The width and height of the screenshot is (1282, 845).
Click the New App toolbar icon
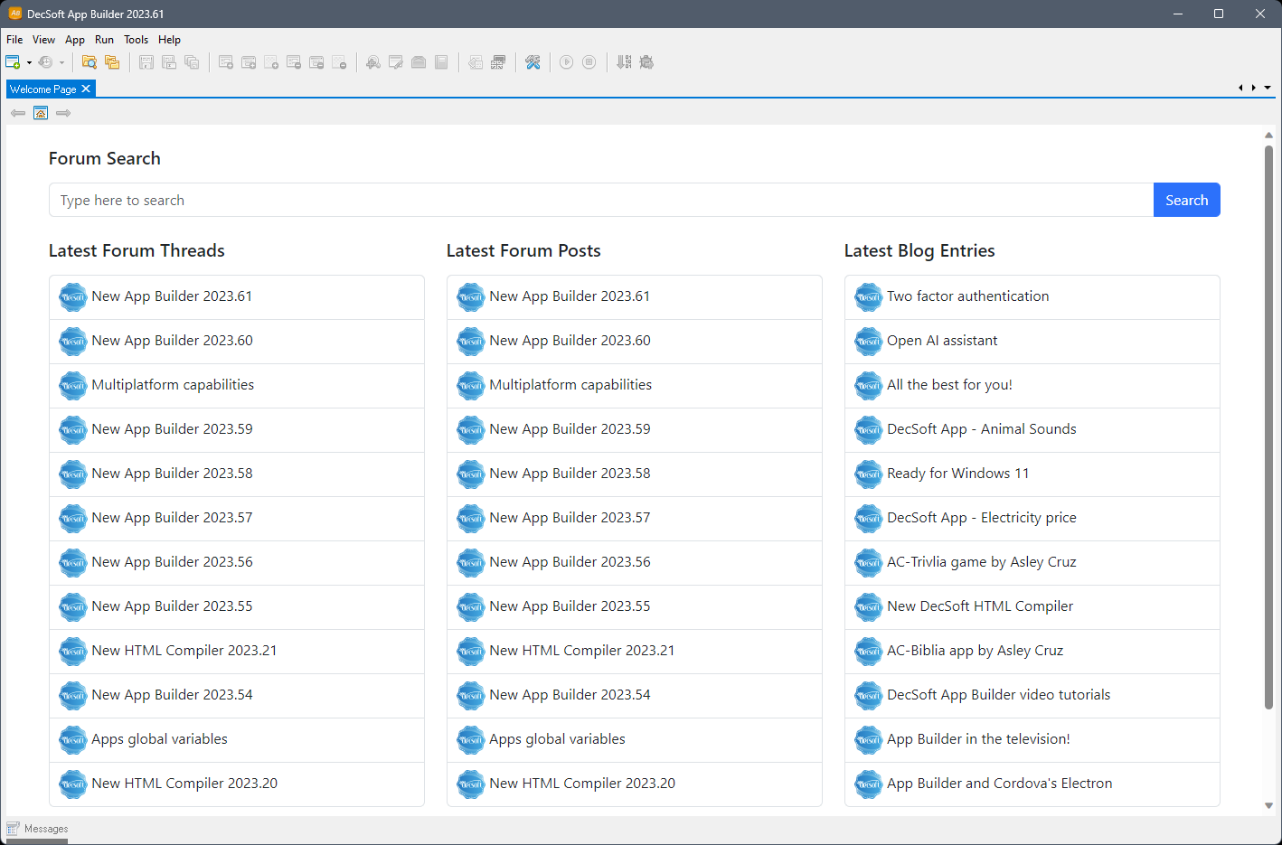pos(13,62)
